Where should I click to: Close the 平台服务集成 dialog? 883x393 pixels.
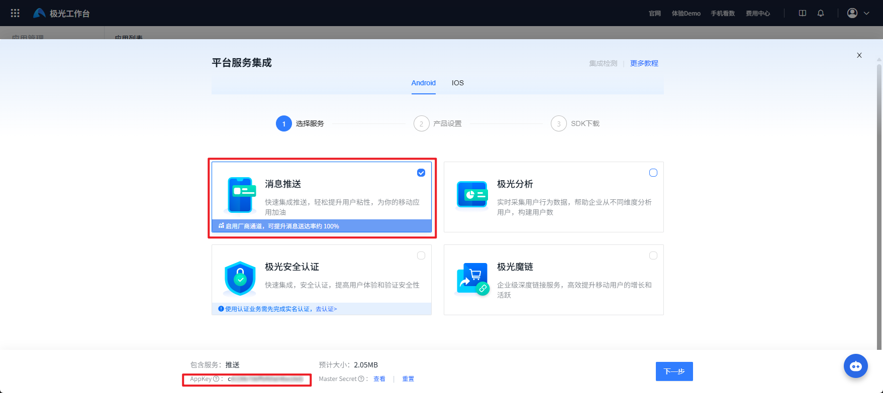coord(859,55)
